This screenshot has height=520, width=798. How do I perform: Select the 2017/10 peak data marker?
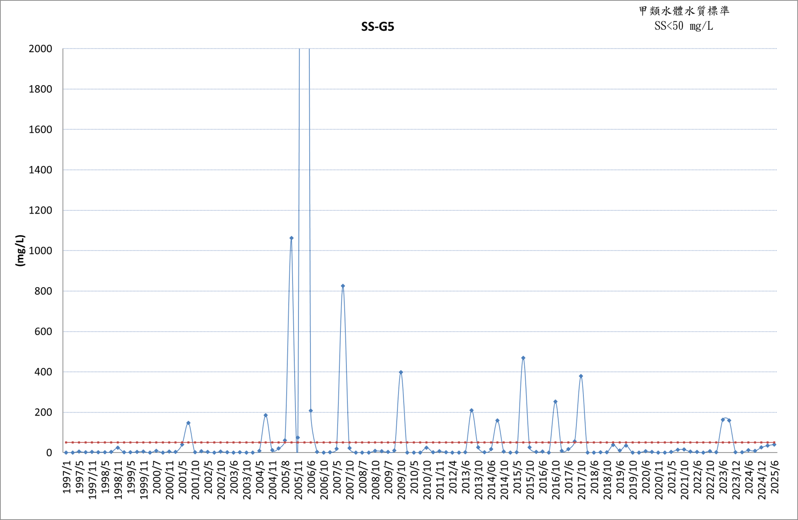581,376
